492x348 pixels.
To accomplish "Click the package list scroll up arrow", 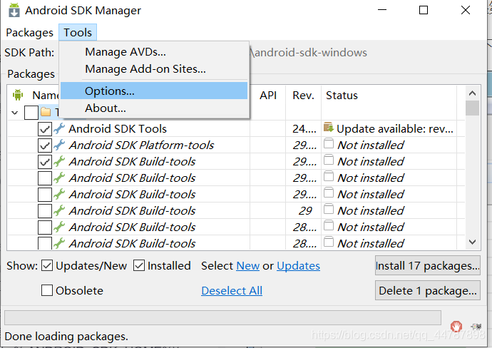I will tap(472, 93).
